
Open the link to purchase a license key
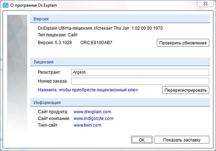pyautogui.click(x=88, y=90)
